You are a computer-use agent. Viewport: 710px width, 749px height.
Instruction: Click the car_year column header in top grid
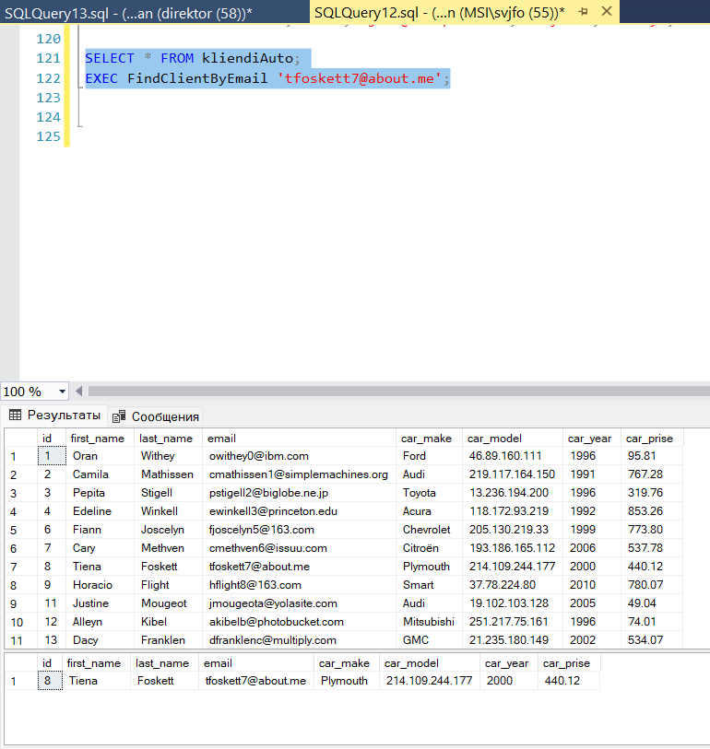tap(591, 438)
